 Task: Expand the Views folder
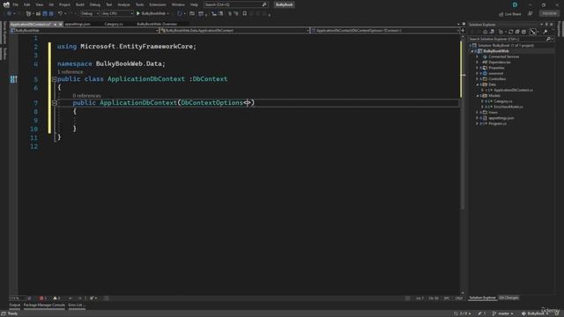[x=478, y=113]
